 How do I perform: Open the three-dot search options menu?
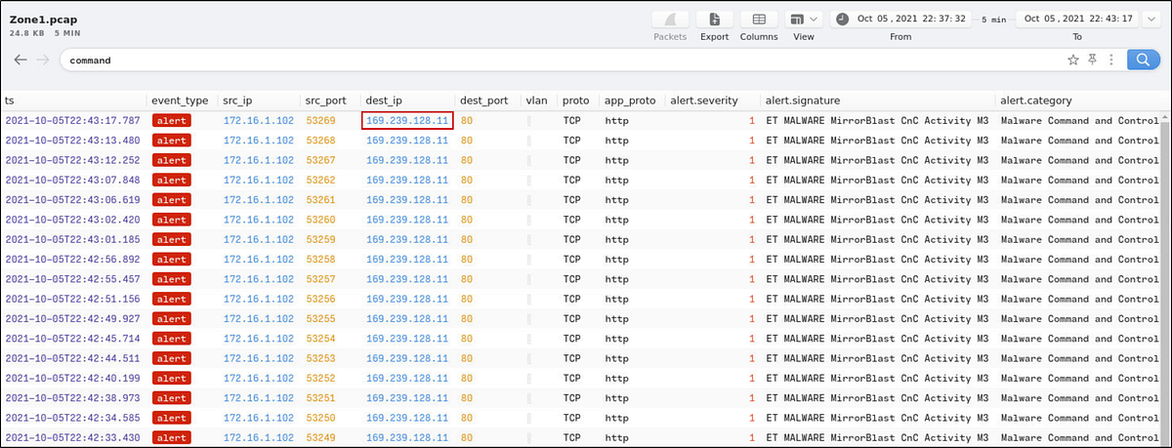coord(1111,60)
